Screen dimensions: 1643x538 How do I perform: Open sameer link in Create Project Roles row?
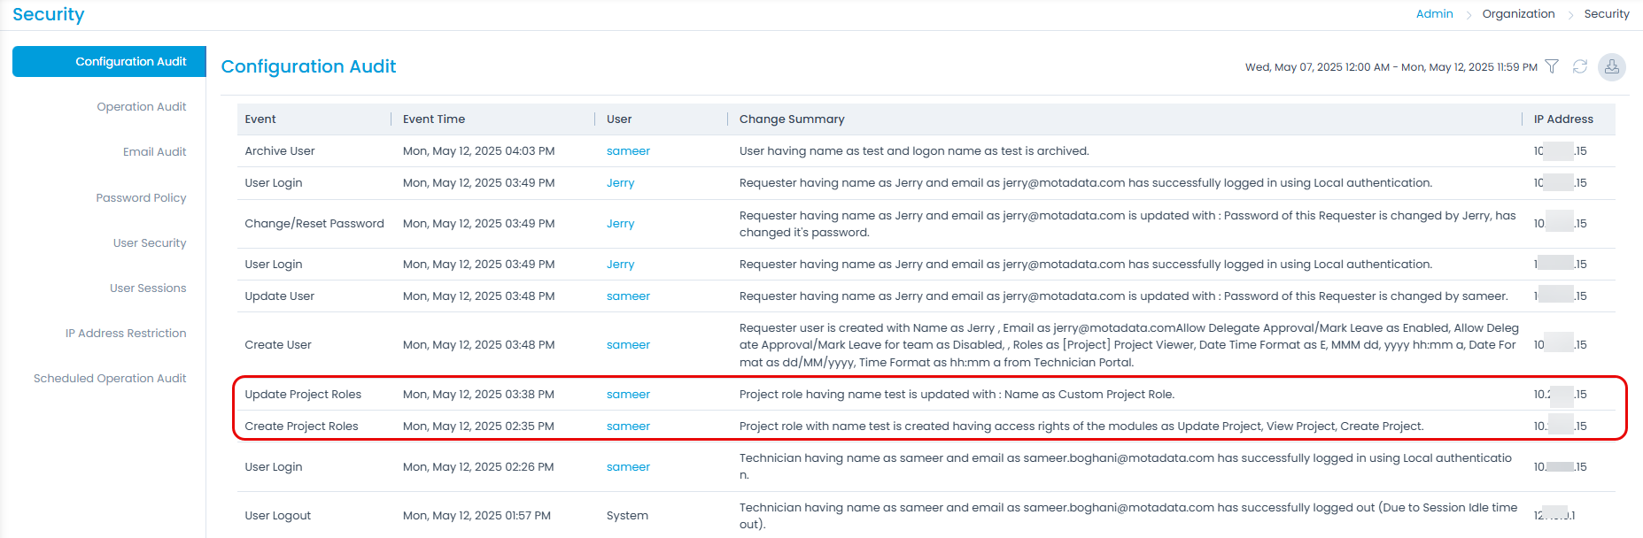(628, 426)
